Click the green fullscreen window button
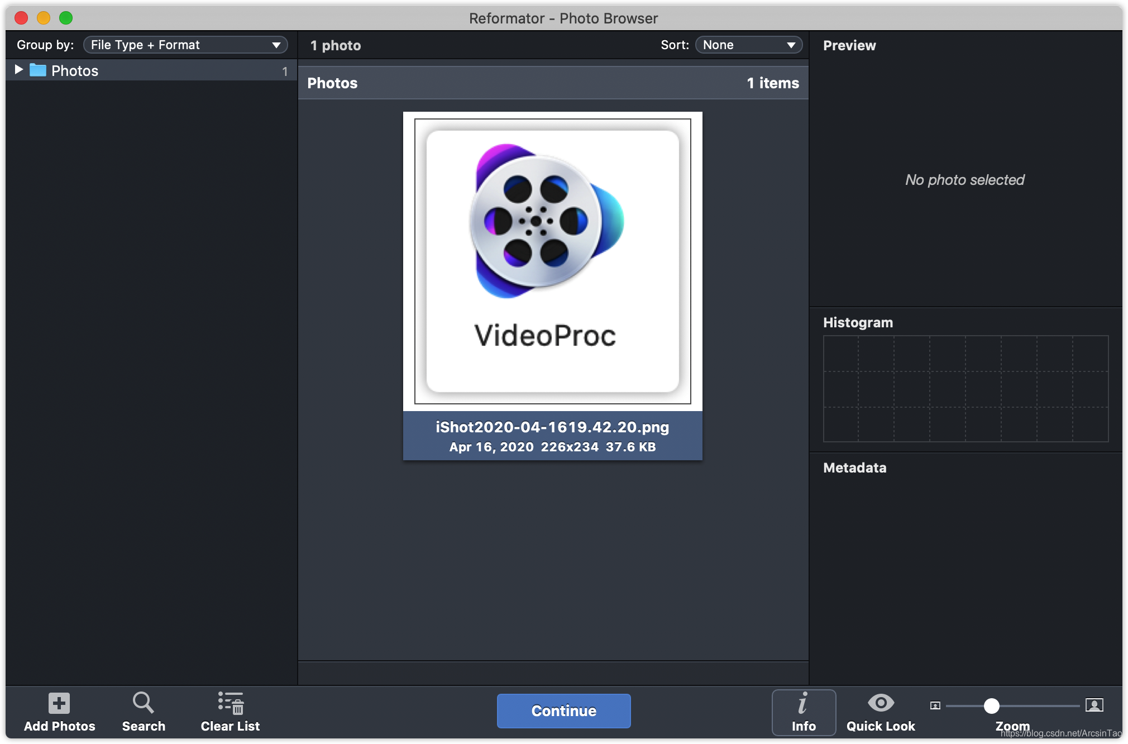Image resolution: width=1128 pixels, height=744 pixels. pos(66,18)
